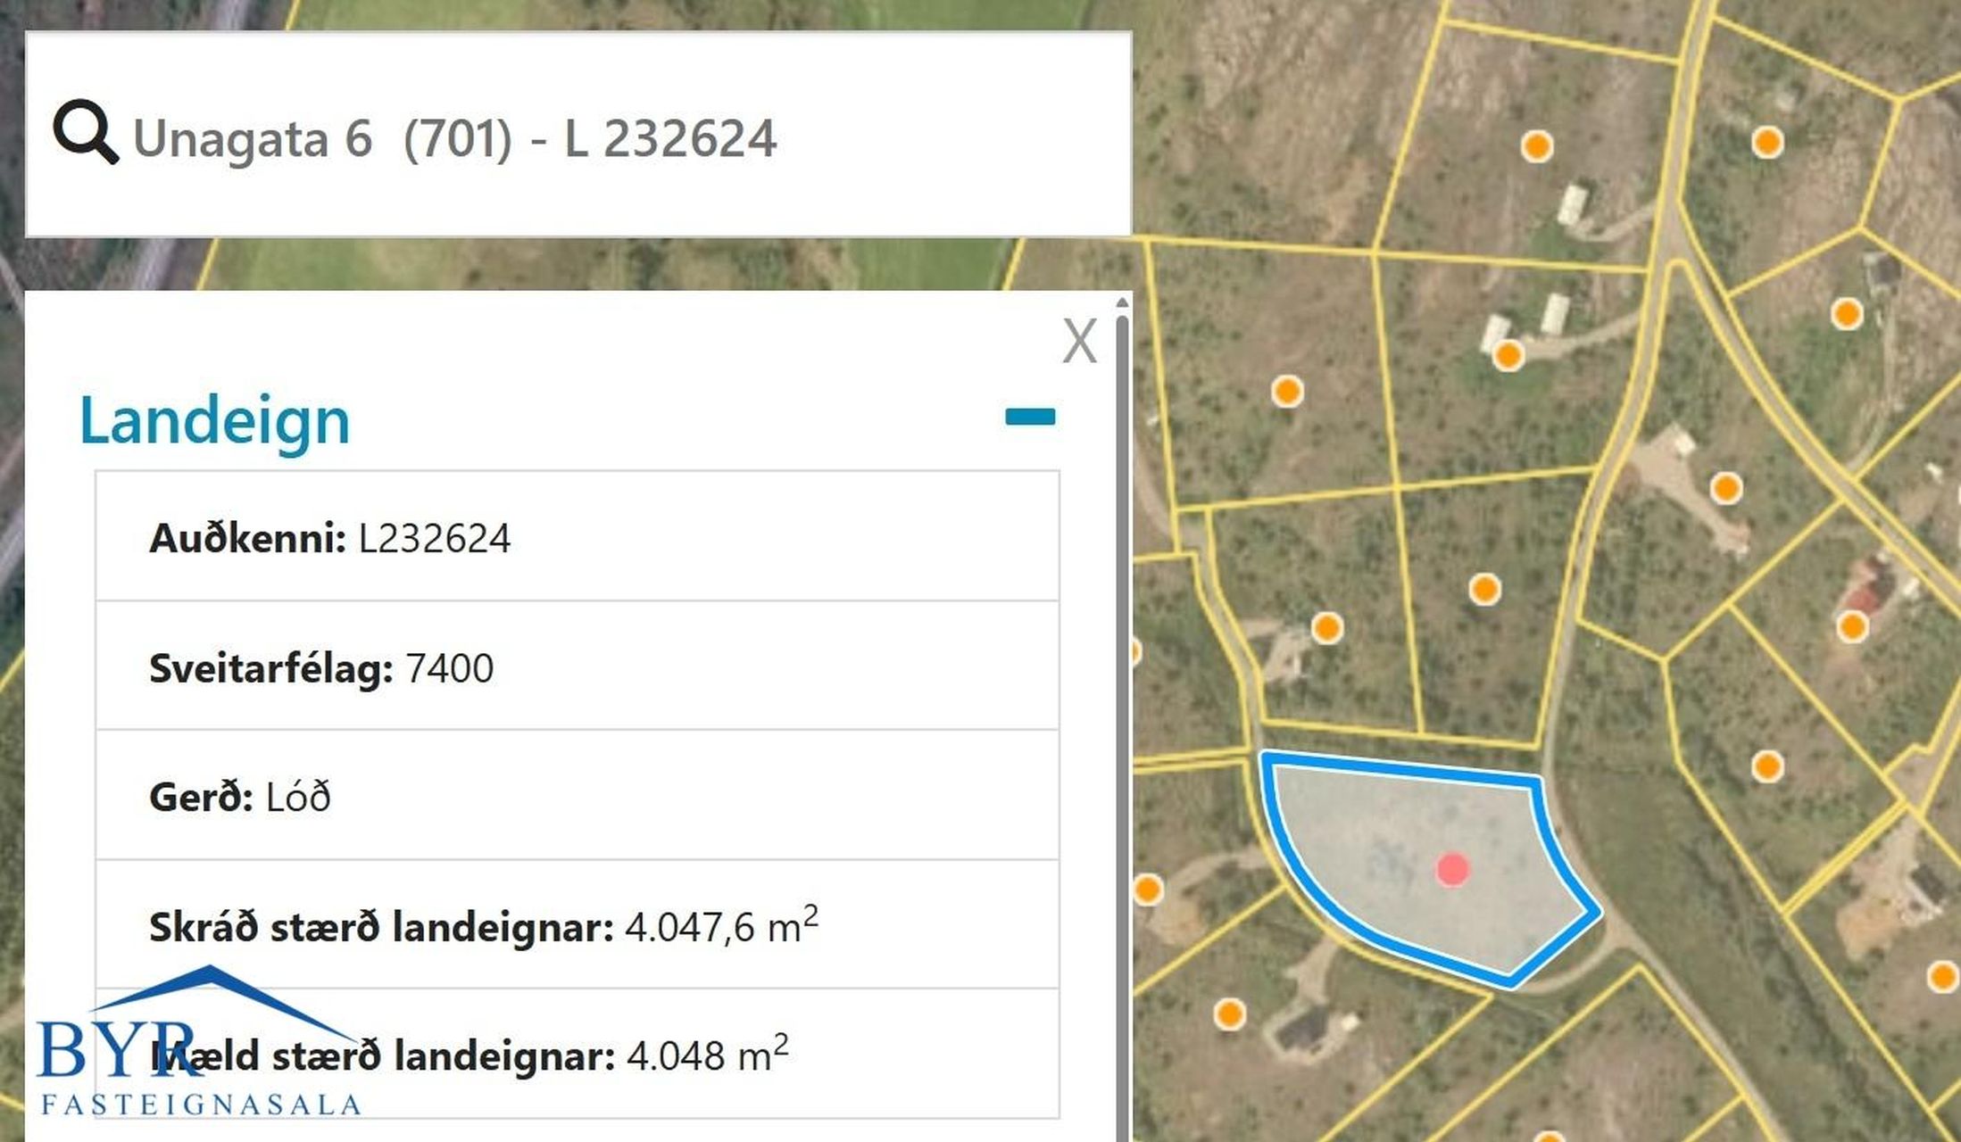The image size is (1961, 1142).
Task: Click the orange marker just right of the info panel
Action: coord(1148,889)
